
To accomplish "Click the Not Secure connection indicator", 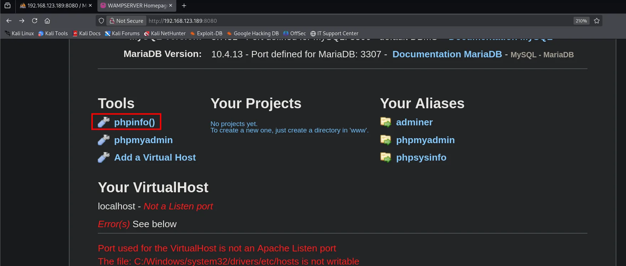I will pyautogui.click(x=126, y=21).
